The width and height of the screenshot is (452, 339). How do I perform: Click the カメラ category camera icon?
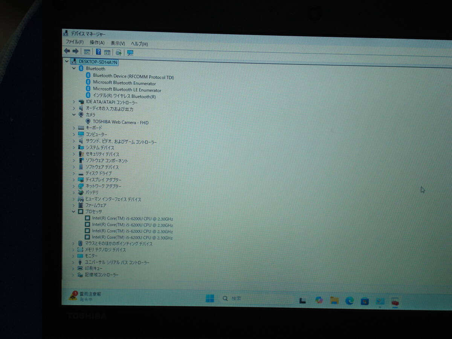[81, 115]
